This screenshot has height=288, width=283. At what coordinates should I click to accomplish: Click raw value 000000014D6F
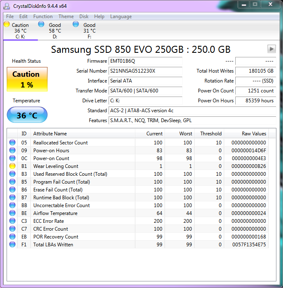point(248,151)
